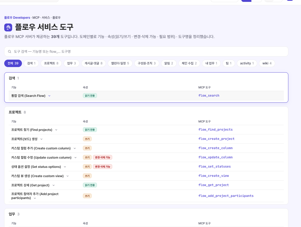Click 변경·삭제 가능 badge in flow_update_column row
Screen dimensions: 301x227
102,157
